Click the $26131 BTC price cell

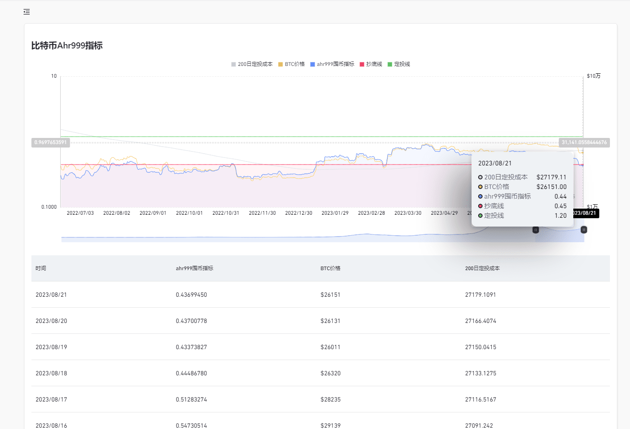pos(330,321)
